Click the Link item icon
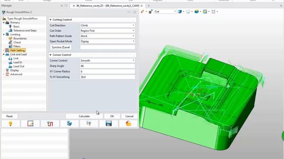 coord(11,58)
